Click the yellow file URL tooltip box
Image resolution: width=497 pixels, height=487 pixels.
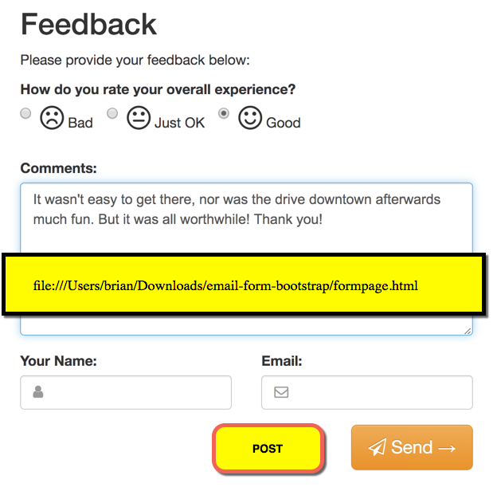point(244,285)
